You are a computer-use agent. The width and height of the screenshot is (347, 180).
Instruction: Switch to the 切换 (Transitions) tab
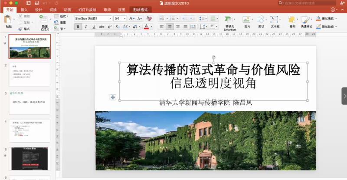coord(53,10)
